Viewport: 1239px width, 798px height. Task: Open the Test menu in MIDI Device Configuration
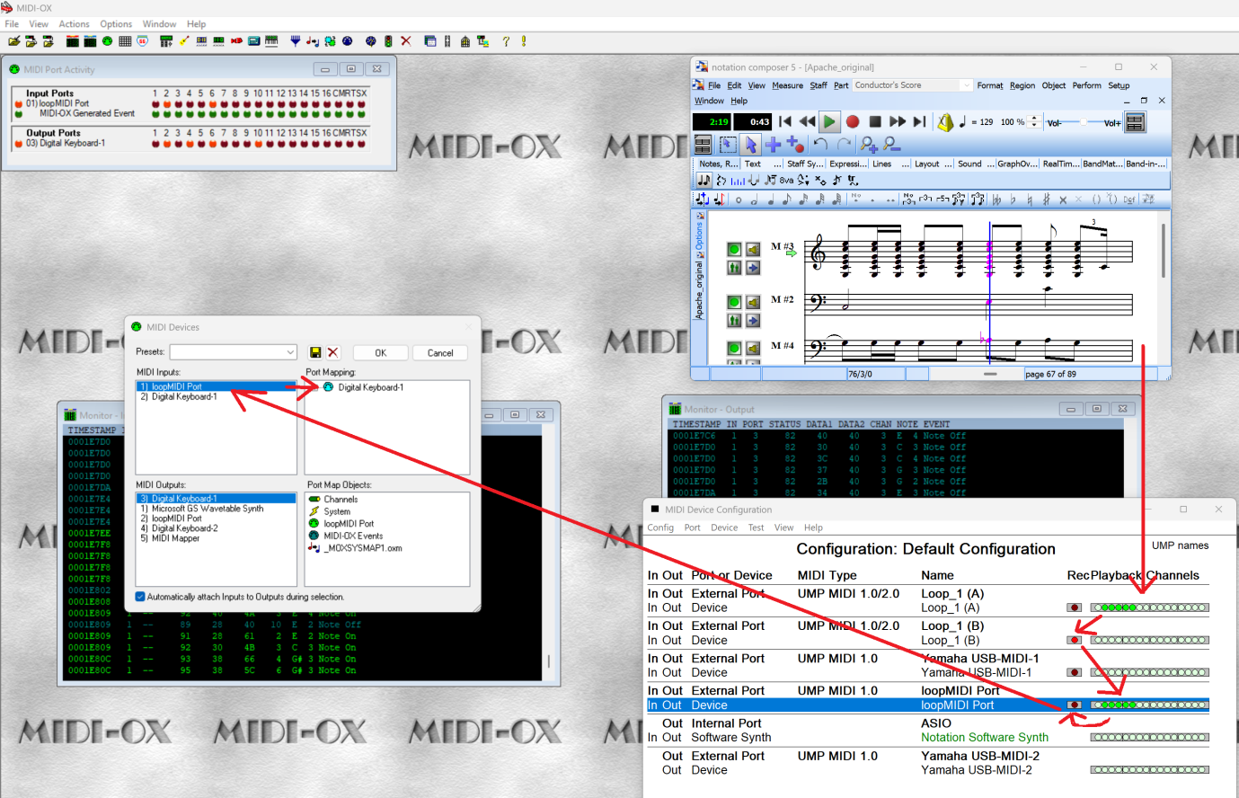click(x=756, y=528)
